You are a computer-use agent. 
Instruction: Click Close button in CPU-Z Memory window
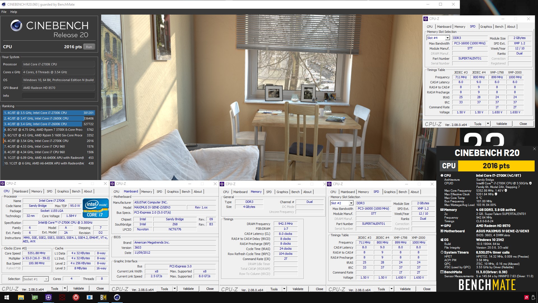(319, 289)
